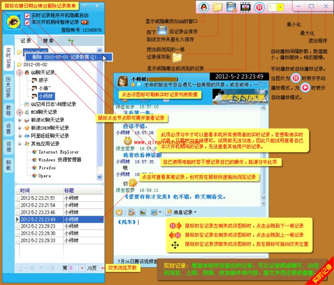Click the green refresh arrows icon
This screenshot has width=334, height=285.
71,41
